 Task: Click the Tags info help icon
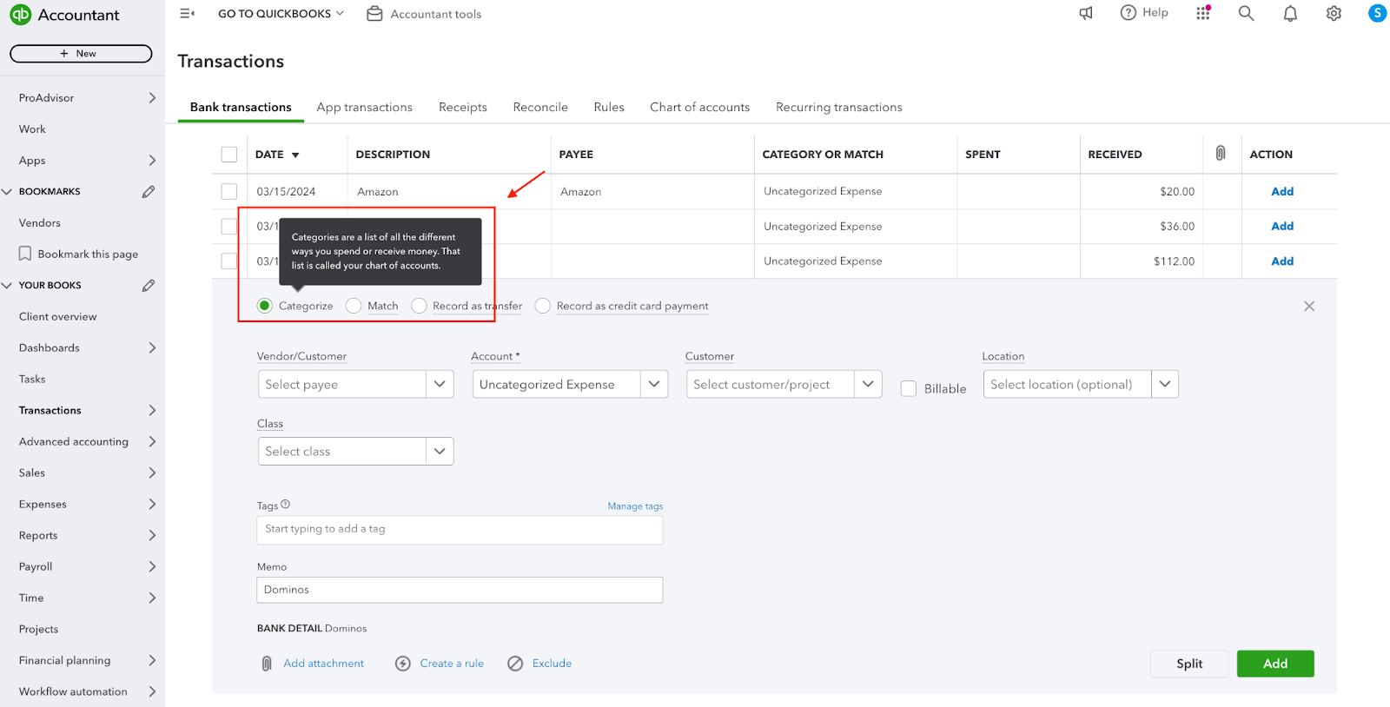pyautogui.click(x=286, y=505)
